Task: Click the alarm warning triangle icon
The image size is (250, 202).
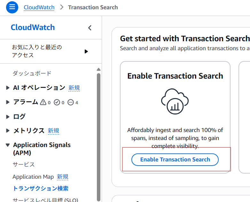Action: [x=43, y=102]
